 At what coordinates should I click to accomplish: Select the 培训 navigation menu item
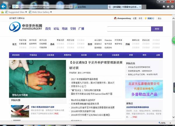(x=64, y=29)
